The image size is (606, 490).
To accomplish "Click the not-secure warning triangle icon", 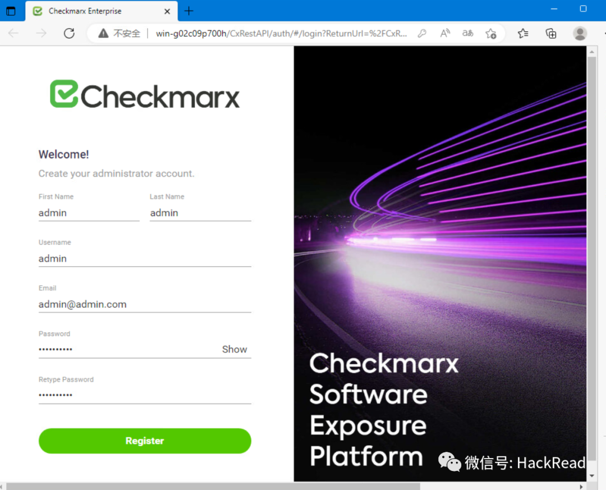I will [x=103, y=33].
